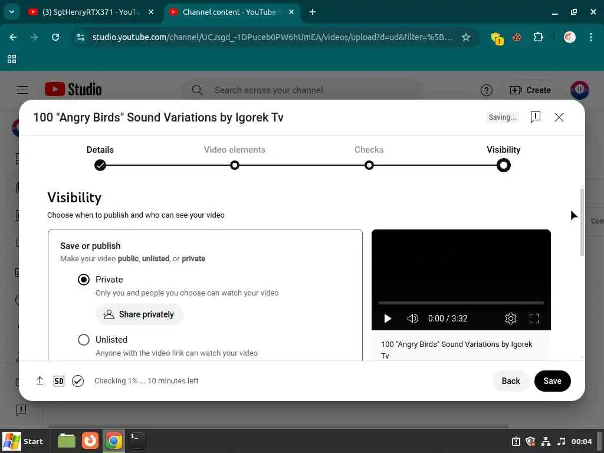Send feedback via the dialog's exclamation icon

coord(536,117)
